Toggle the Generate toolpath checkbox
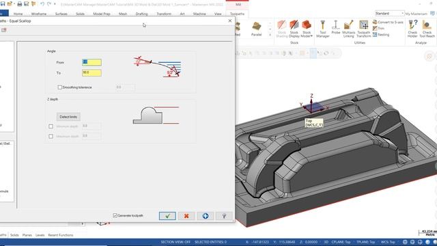The height and width of the screenshot is (246, 437). tap(115, 216)
